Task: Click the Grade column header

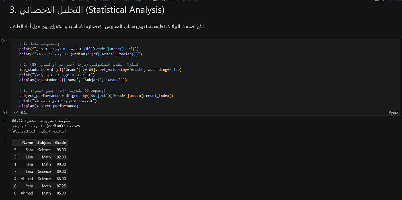Action: (60, 143)
